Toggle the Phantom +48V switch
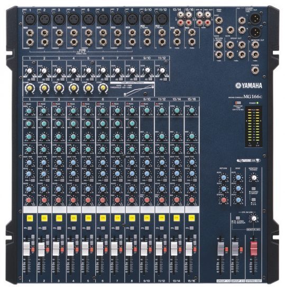The image size is (285, 290). [238, 103]
